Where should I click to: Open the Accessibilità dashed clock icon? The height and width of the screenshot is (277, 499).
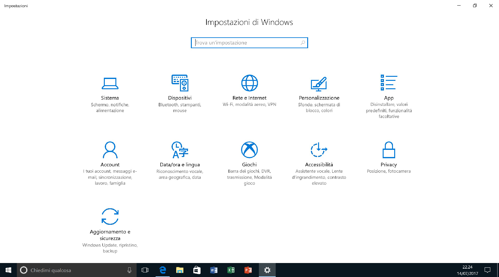point(319,150)
